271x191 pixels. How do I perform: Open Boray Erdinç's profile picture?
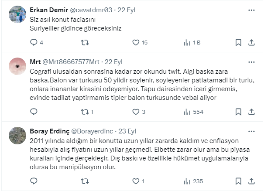(x=18, y=136)
